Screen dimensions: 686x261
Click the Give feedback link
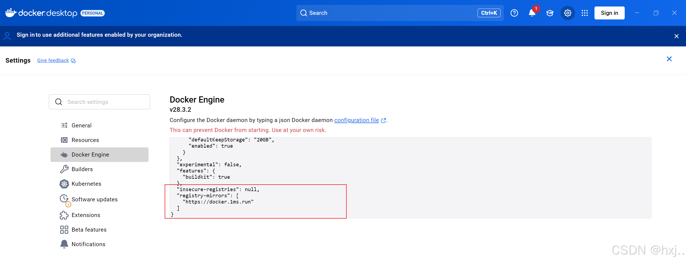pyautogui.click(x=53, y=60)
